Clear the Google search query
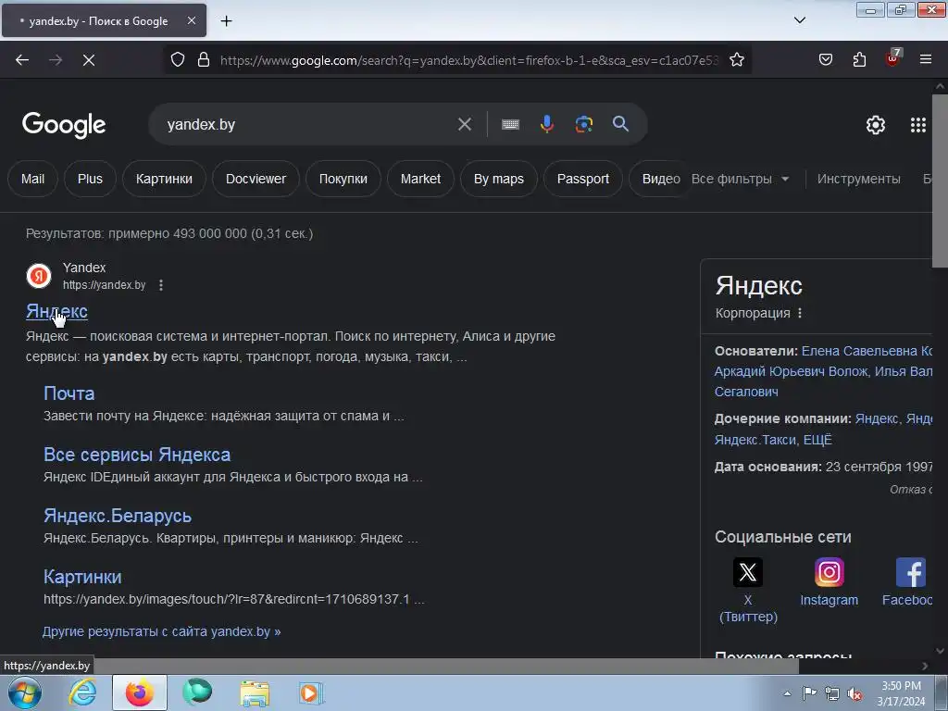This screenshot has height=711, width=948. pyautogui.click(x=465, y=124)
